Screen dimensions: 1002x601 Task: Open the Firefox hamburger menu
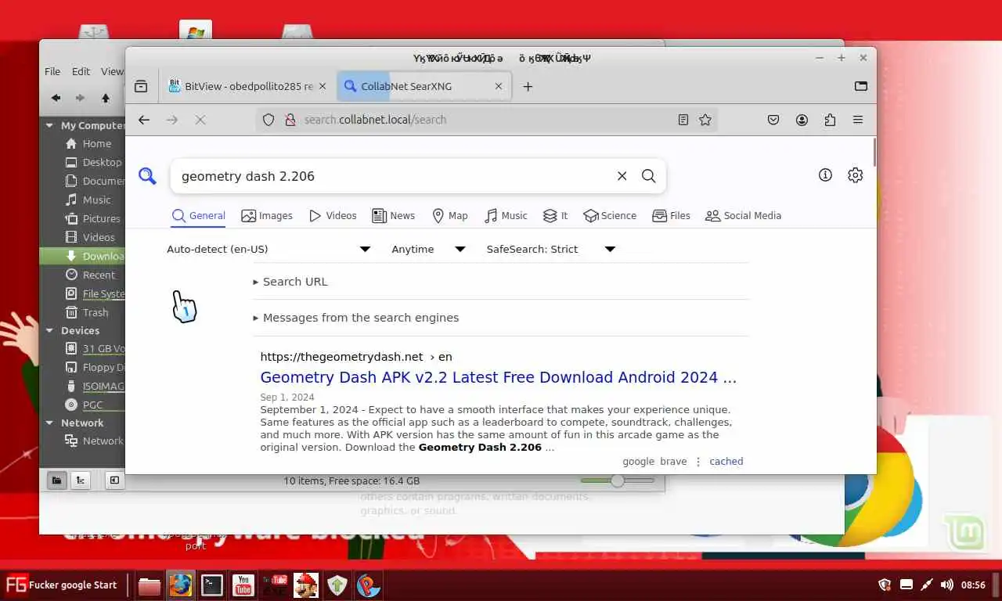[858, 120]
